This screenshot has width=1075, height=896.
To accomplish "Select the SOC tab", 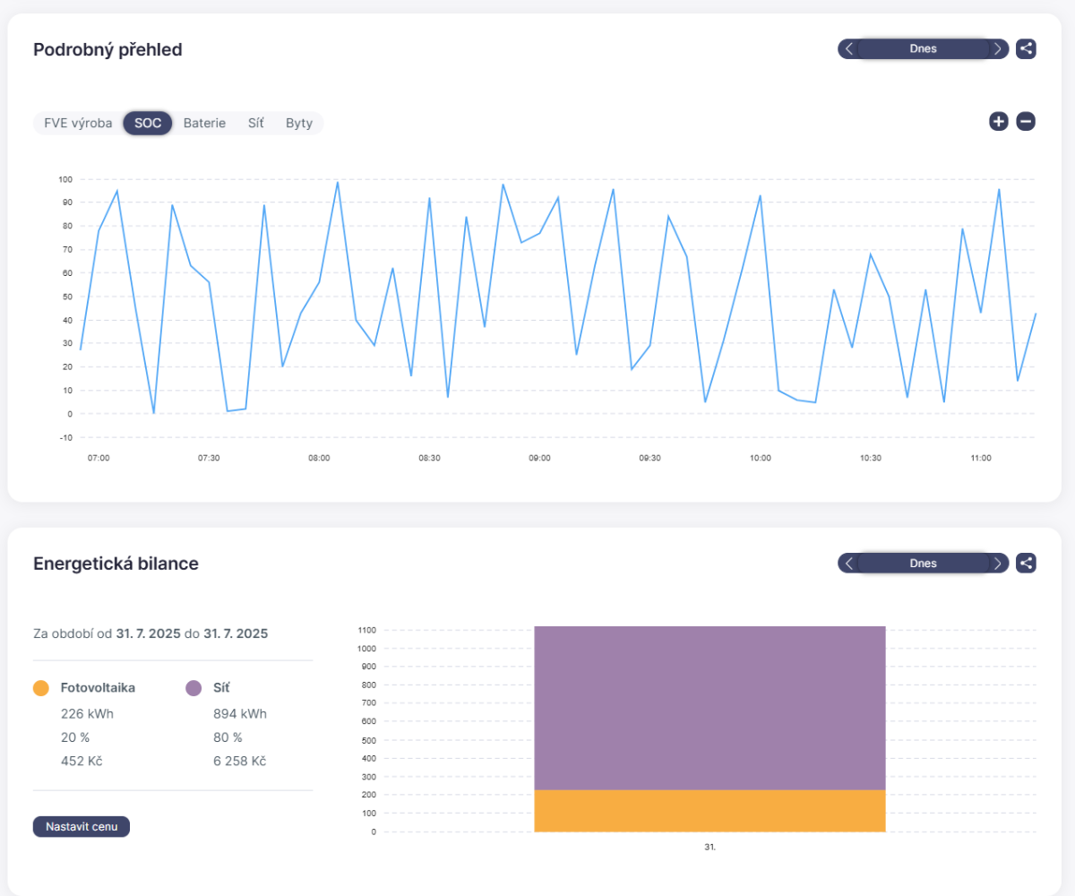I will point(148,124).
